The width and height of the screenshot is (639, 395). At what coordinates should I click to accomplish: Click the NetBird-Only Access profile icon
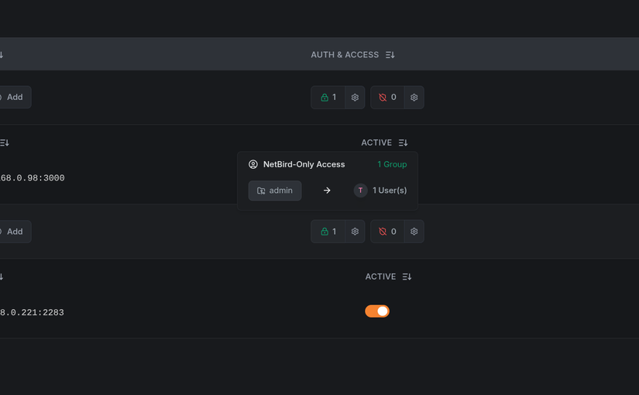pos(253,164)
